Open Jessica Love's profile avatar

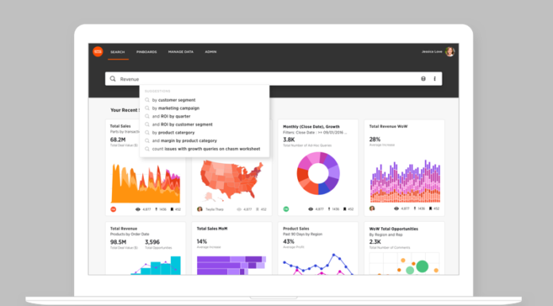pyautogui.click(x=450, y=52)
